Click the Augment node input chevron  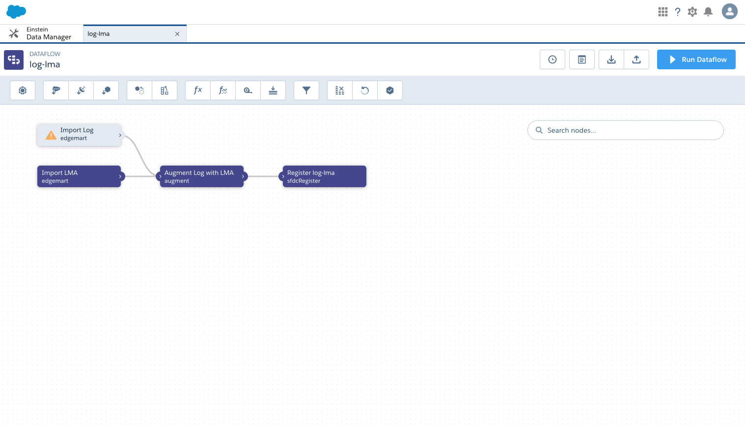[x=160, y=176]
